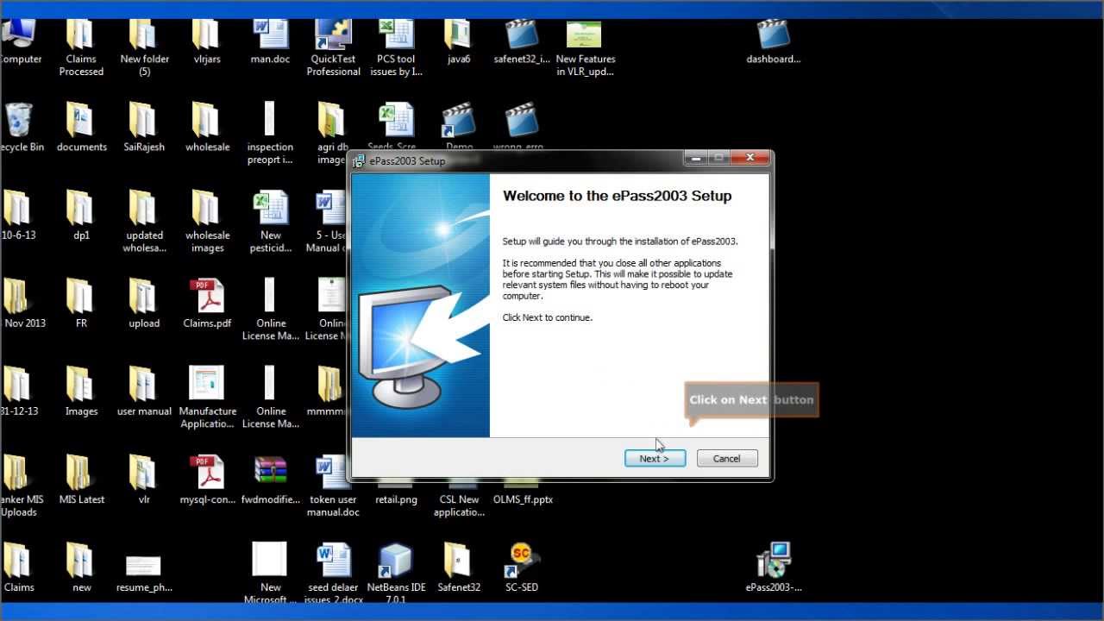
Task: Select the New Microsoft document icon
Action: coord(270,561)
